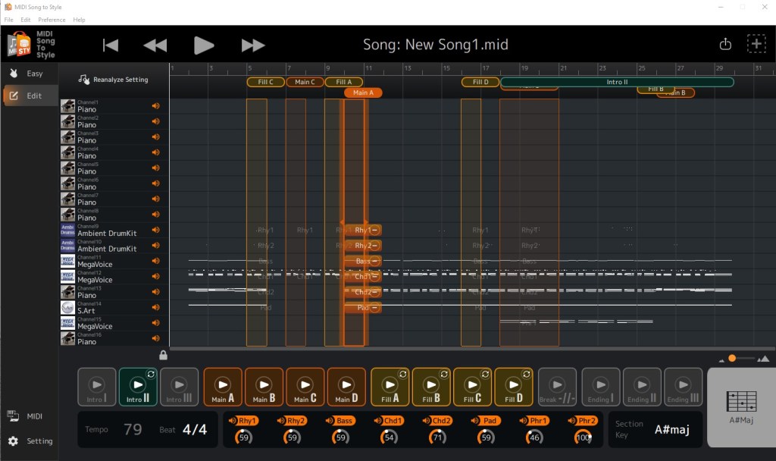Click the fast forward transport icon
Image resolution: width=776 pixels, height=461 pixels.
(253, 45)
